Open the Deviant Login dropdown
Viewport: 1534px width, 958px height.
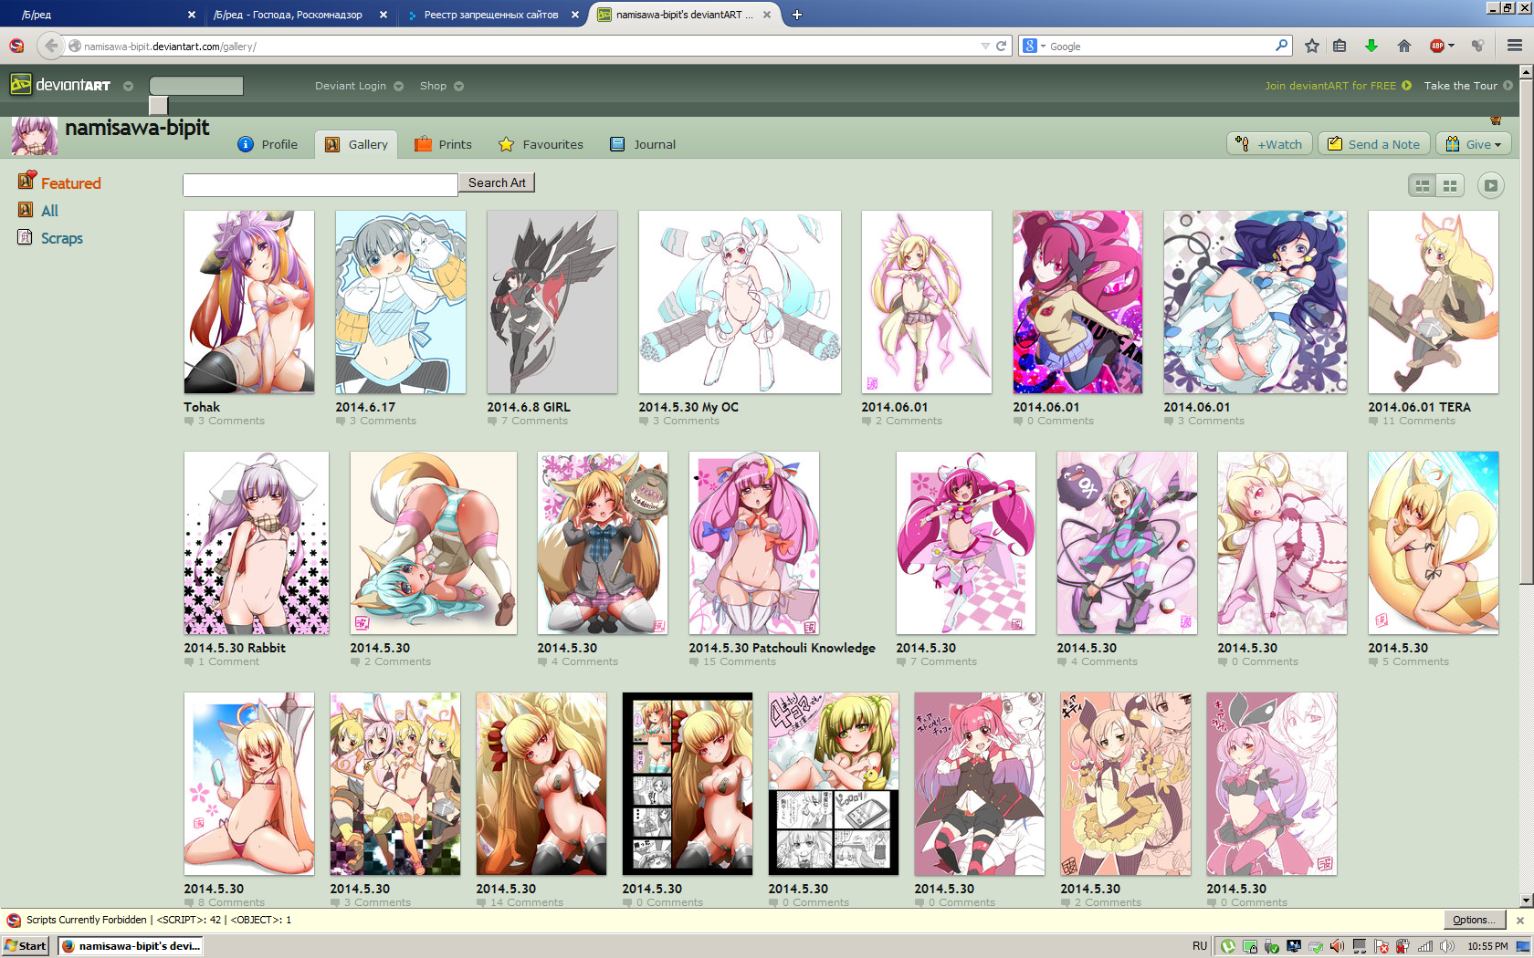(x=359, y=86)
